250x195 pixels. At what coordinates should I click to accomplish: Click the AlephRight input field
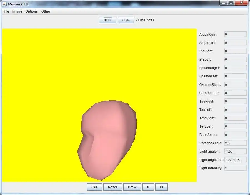pyautogui.click(x=235, y=35)
